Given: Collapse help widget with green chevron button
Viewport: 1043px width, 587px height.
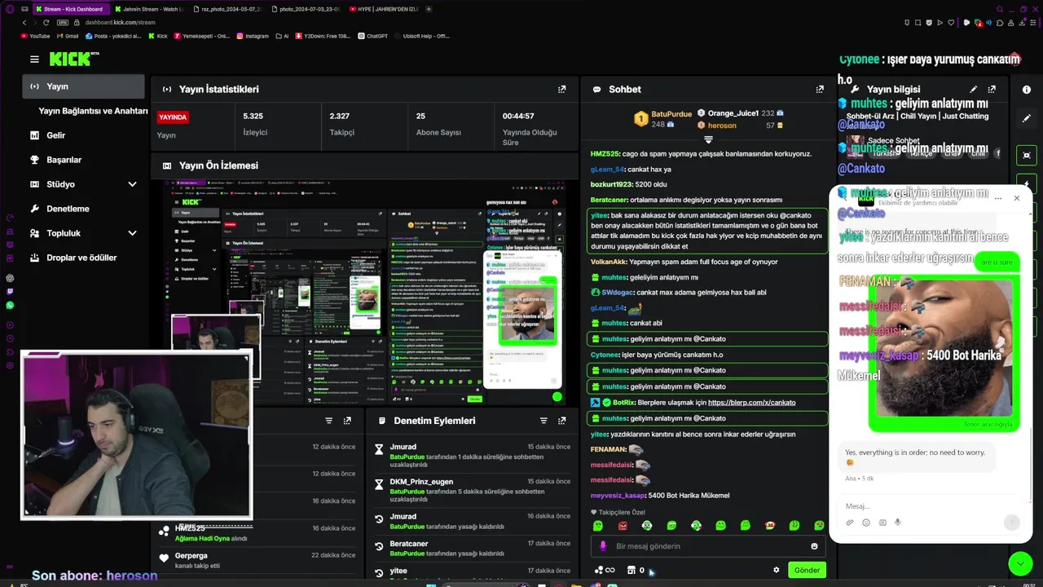Looking at the screenshot, I should pyautogui.click(x=1020, y=563).
